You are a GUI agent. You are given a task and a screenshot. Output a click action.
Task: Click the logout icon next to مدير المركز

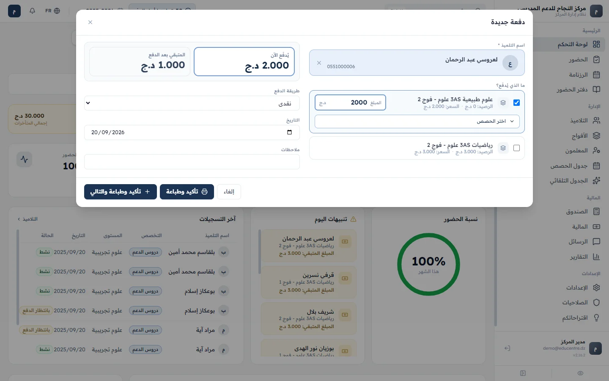(507, 348)
